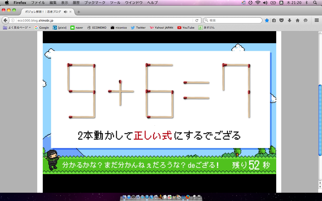The height and width of the screenshot is (201, 322).
Task: Go back using the browser back arrow
Action: click(x=5, y=20)
